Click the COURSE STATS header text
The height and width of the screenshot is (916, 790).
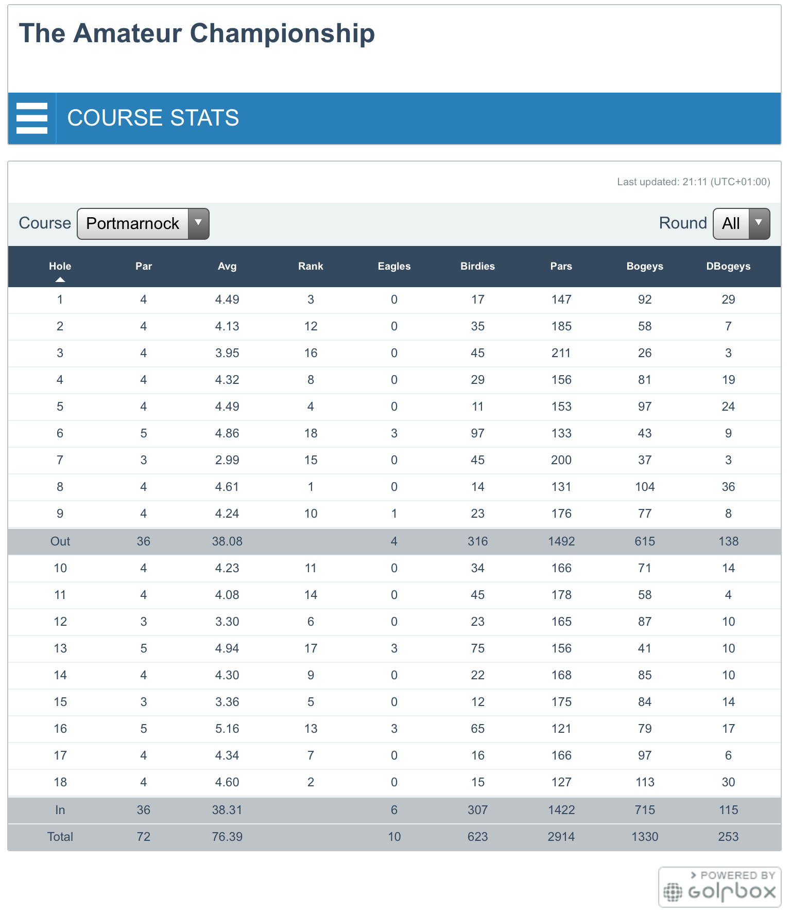[153, 118]
